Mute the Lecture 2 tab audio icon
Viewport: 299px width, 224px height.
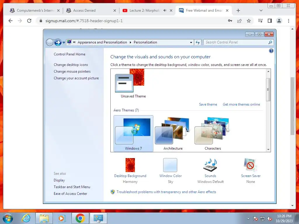pyautogui.click(x=165, y=10)
